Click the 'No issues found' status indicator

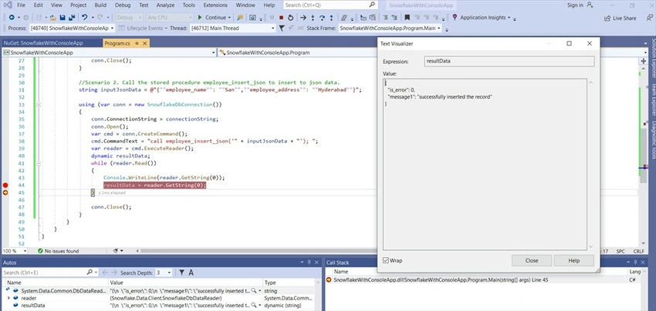[x=58, y=251]
